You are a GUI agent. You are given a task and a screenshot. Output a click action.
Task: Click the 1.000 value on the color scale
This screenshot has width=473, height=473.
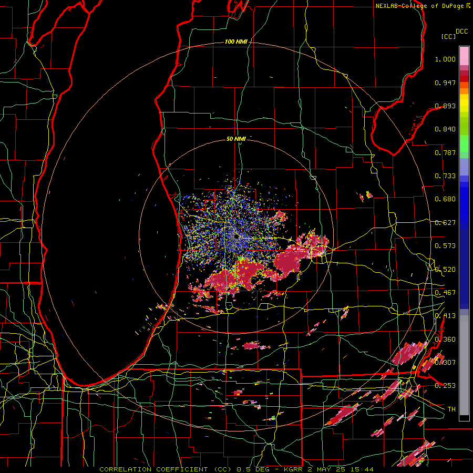tap(445, 59)
